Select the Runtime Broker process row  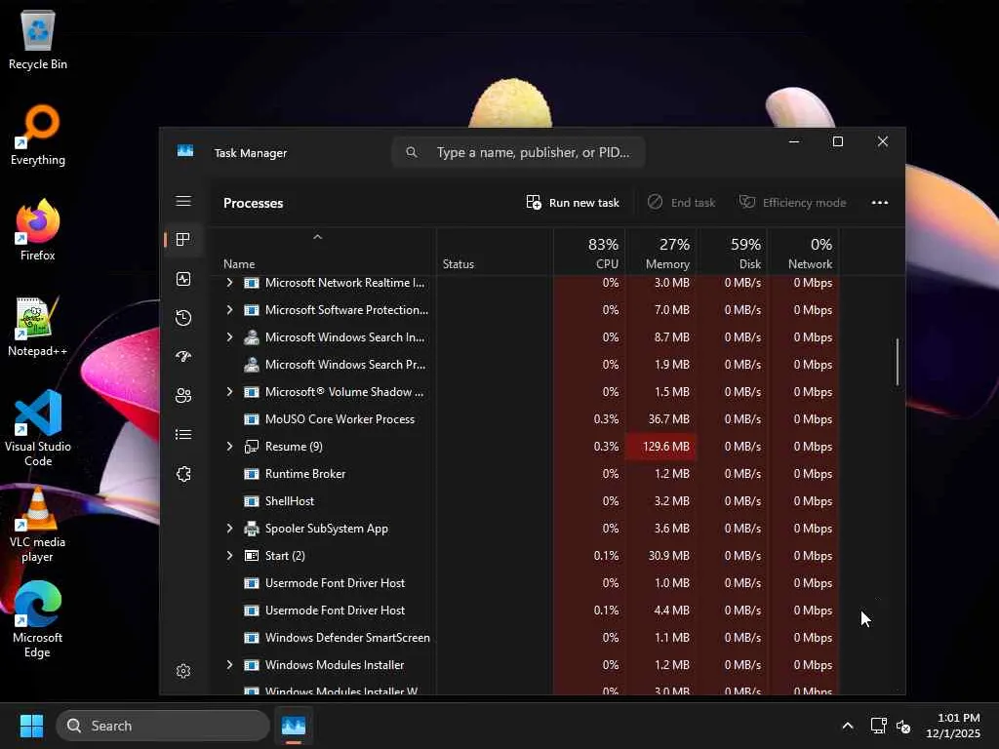(x=526, y=474)
